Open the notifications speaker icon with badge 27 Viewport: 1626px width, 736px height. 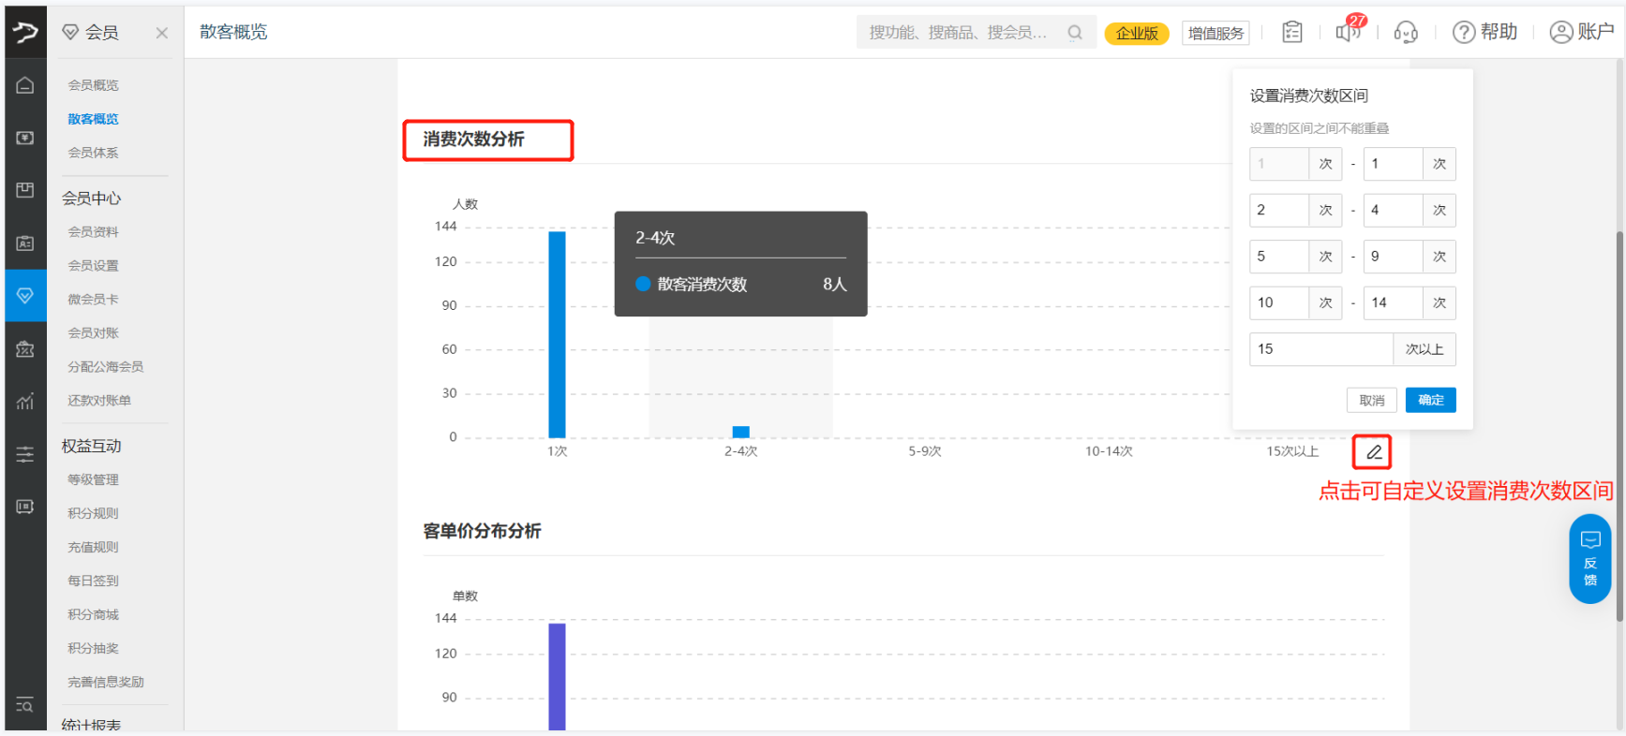pyautogui.click(x=1348, y=32)
